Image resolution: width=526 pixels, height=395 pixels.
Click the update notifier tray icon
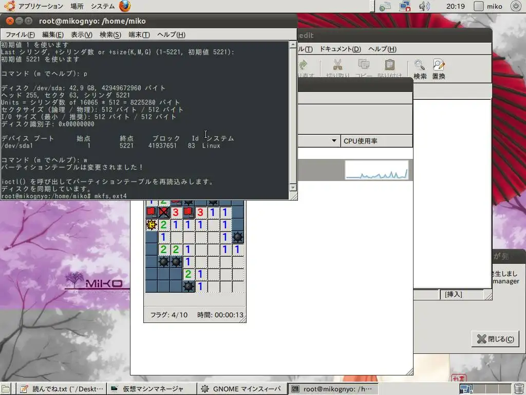385,6
